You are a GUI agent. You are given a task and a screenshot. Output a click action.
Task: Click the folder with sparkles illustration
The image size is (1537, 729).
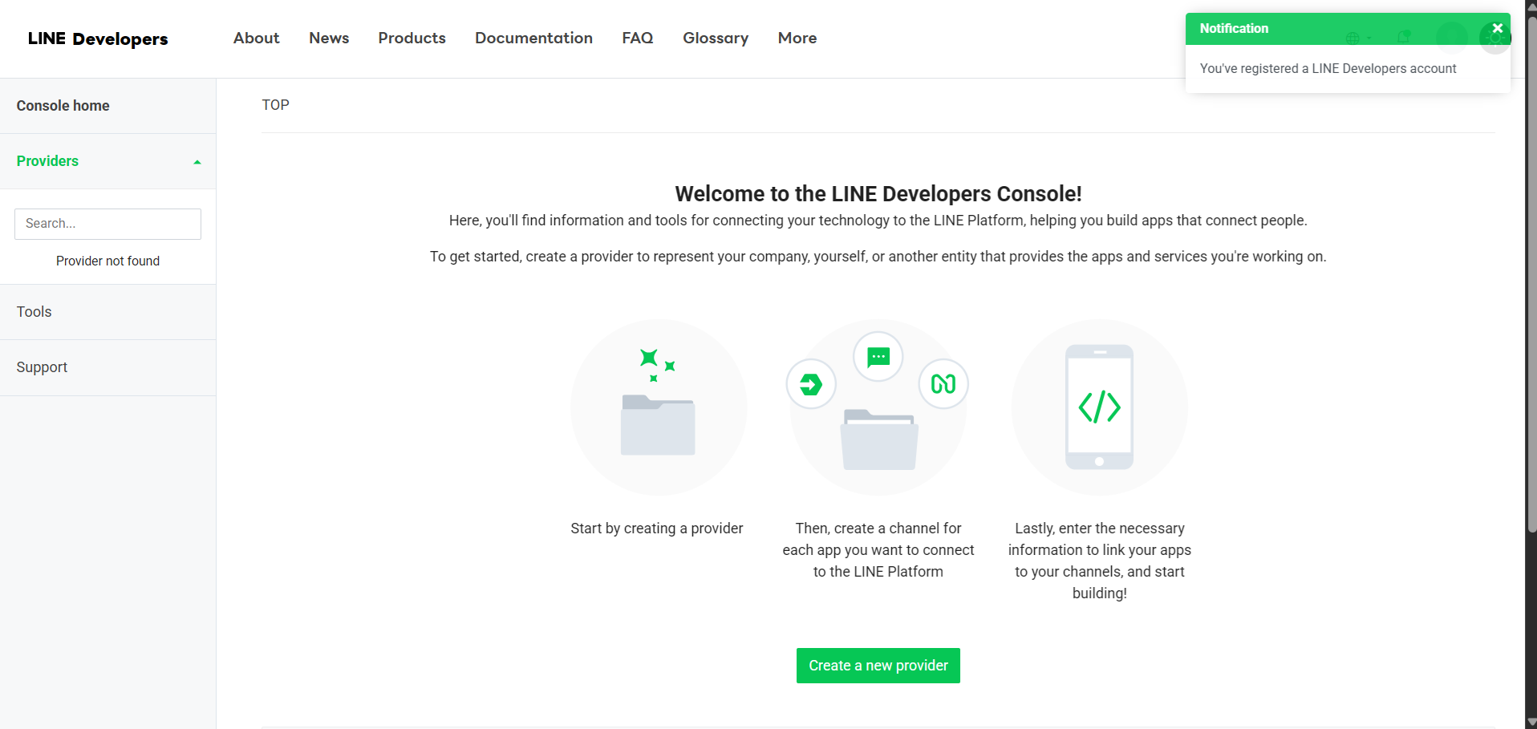pos(658,407)
